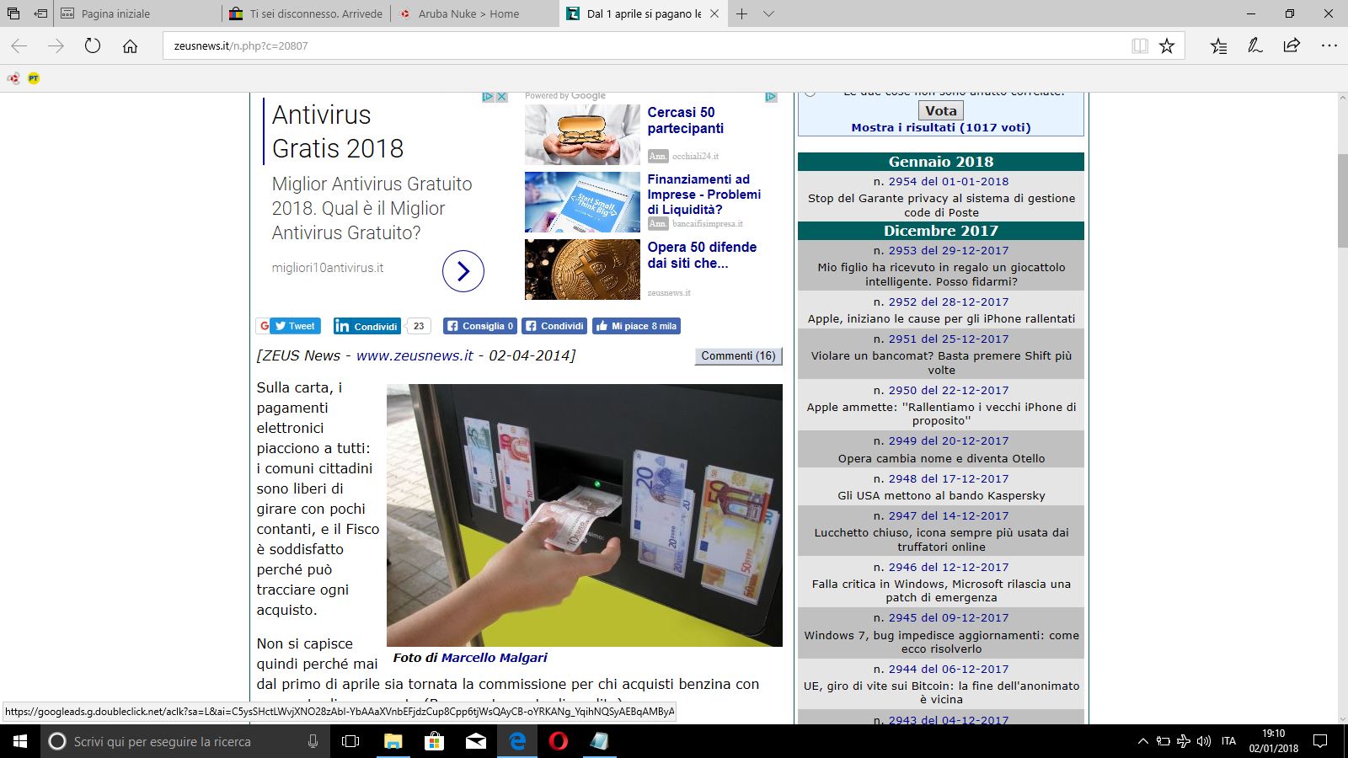
Task: Switch to Aruba Nuke Home tab
Action: pyautogui.click(x=475, y=13)
